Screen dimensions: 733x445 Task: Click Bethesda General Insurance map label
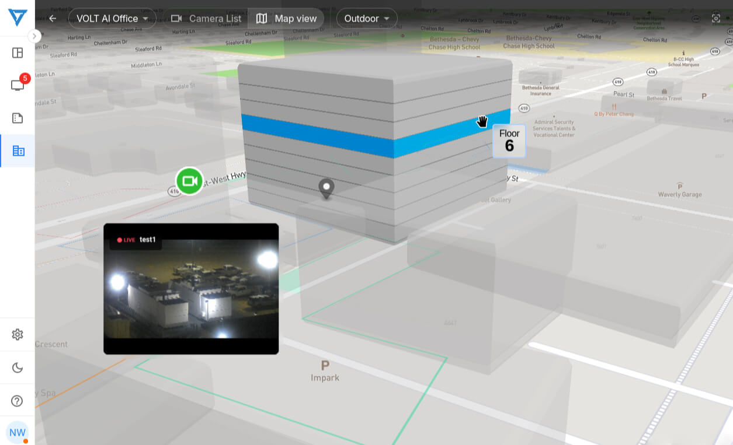tap(540, 88)
